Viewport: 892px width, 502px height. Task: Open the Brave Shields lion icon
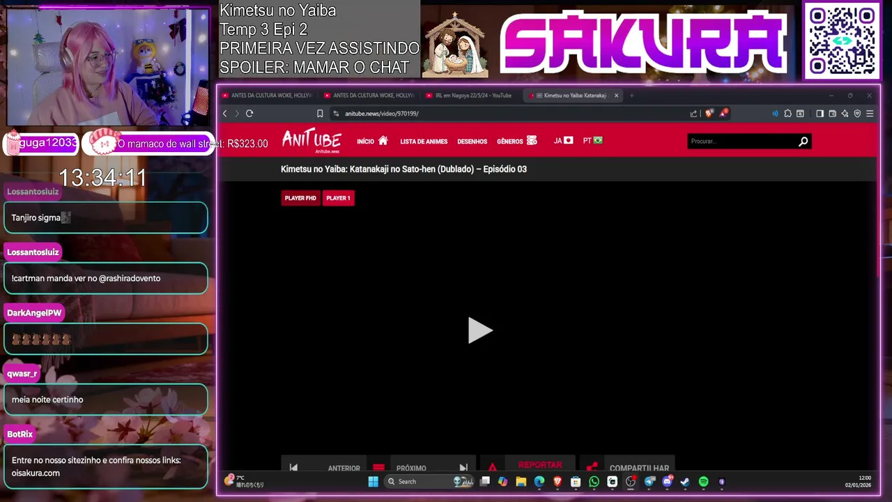click(x=709, y=114)
